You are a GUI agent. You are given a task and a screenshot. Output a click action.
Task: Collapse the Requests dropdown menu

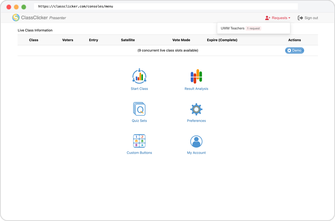click(278, 18)
